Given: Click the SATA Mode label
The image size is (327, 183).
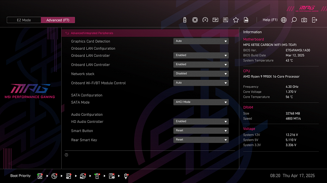Looking at the screenshot, I should coord(80,102).
